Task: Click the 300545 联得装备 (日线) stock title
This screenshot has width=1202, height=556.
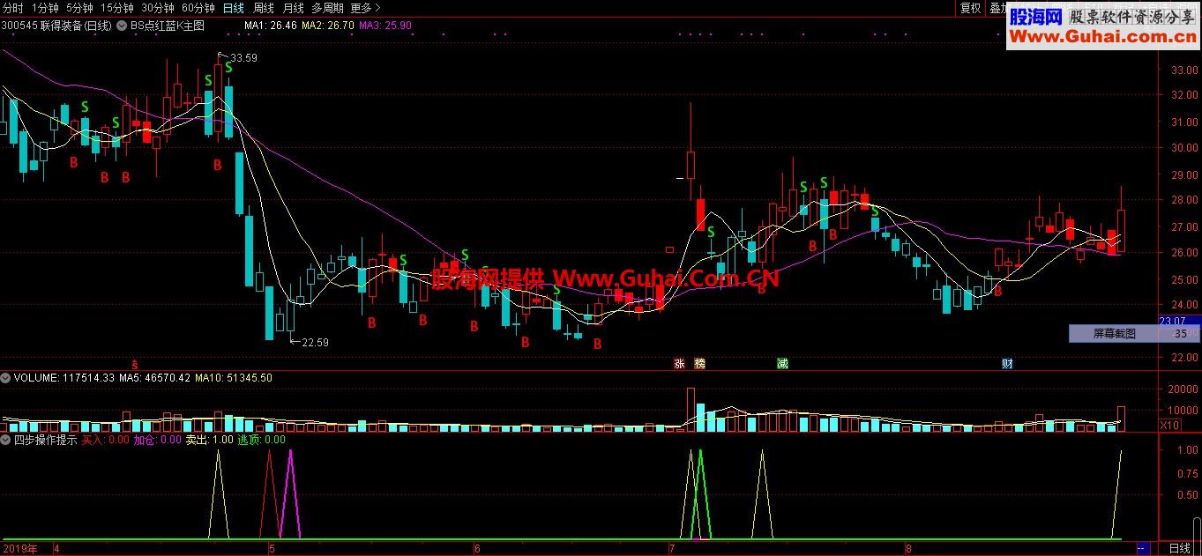Action: coord(57,26)
